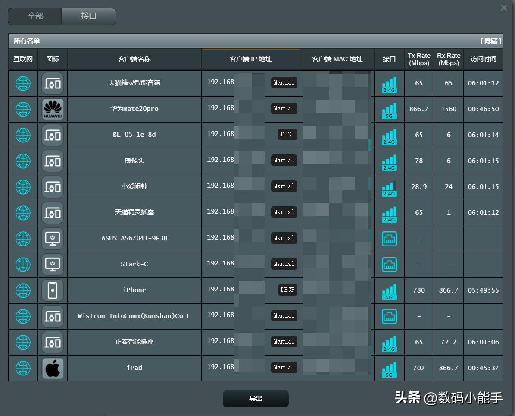Screen dimensions: 515x416
Task: Toggle Manual IP badge for 天猫精灵智能音箱
Action: pyautogui.click(x=284, y=82)
